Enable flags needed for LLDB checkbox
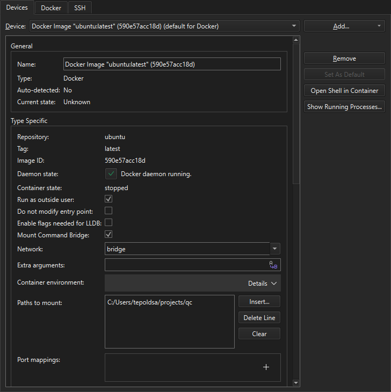The width and height of the screenshot is (391, 392). [x=108, y=222]
